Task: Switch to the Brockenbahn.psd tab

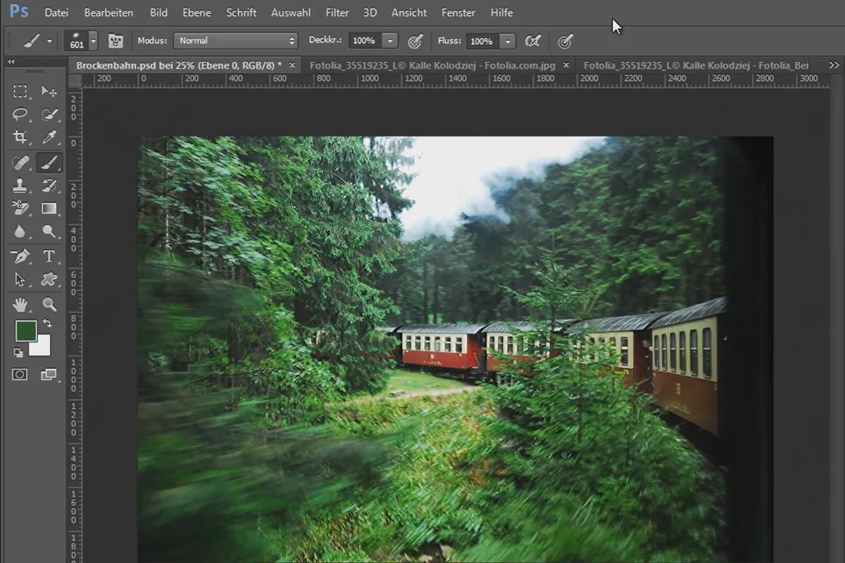Action: coord(179,65)
